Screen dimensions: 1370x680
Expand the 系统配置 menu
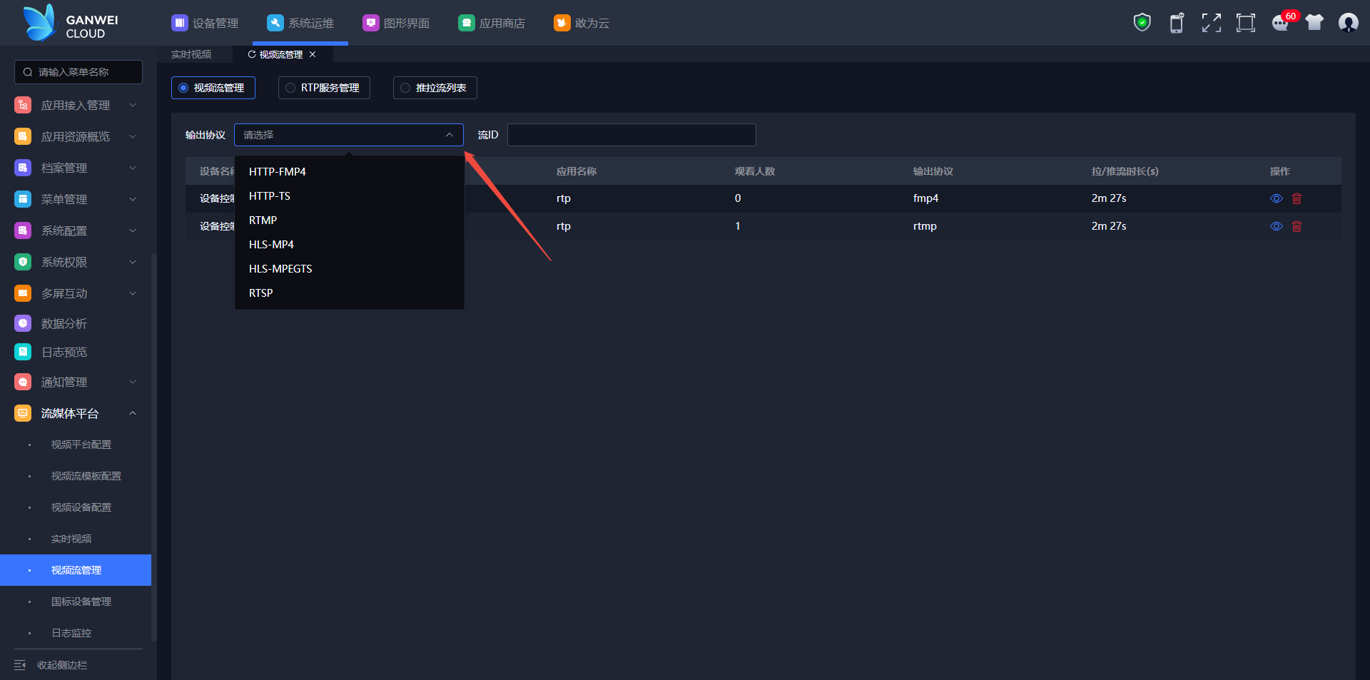tap(133, 230)
